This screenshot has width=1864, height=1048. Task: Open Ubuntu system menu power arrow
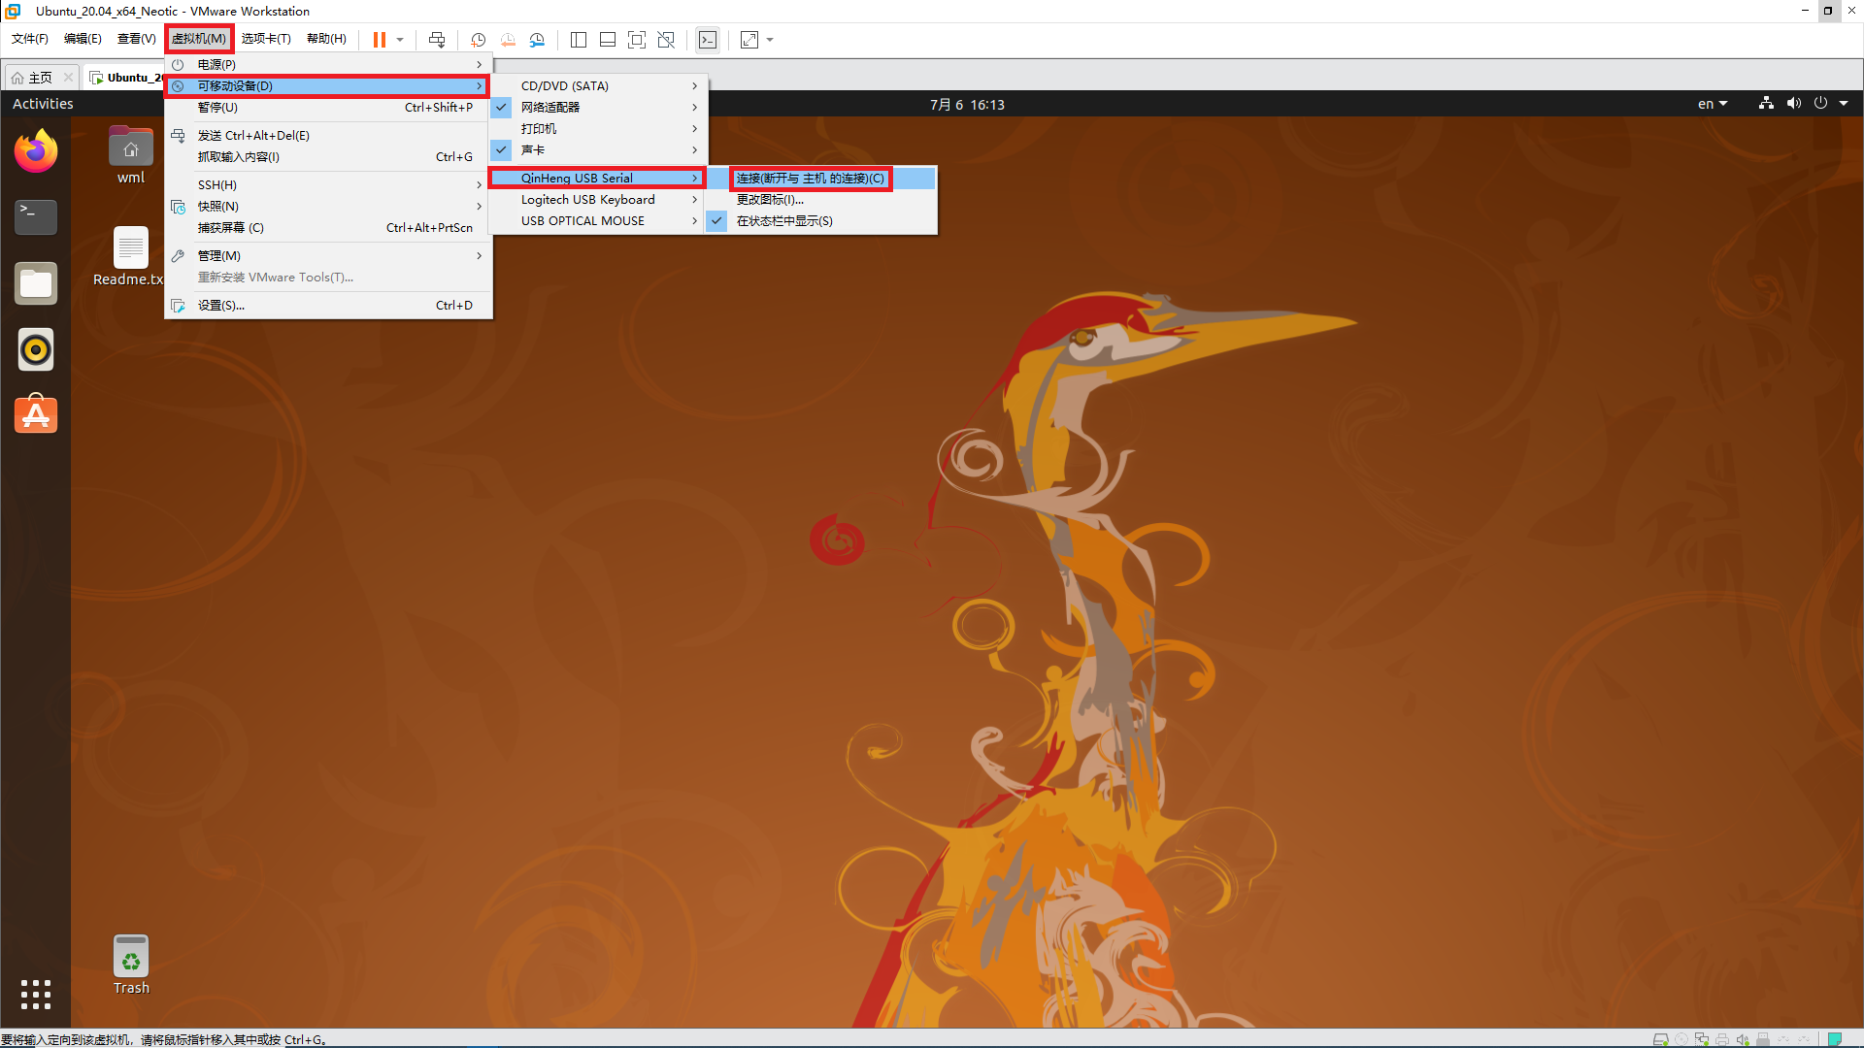coord(1844,104)
